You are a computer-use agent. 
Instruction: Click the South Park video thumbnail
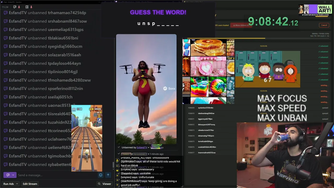(268, 69)
